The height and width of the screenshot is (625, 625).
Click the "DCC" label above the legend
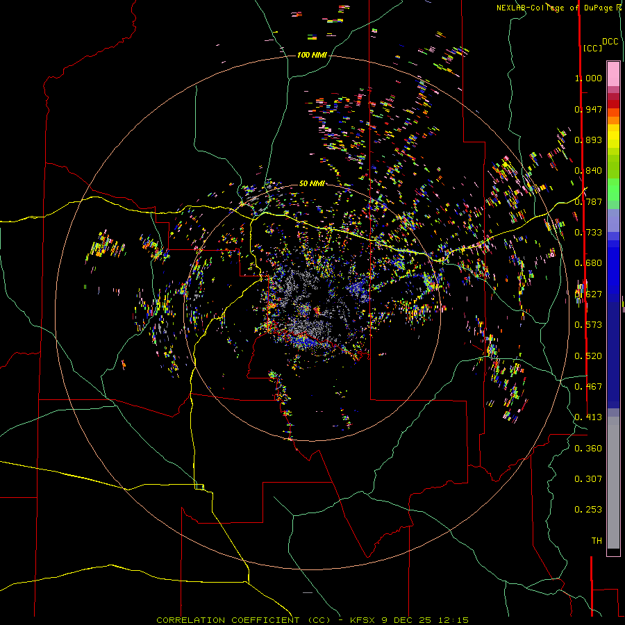coord(610,41)
